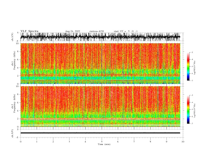Click the "Time (min)" axis label
The width and height of the screenshot is (206, 159).
104,144
